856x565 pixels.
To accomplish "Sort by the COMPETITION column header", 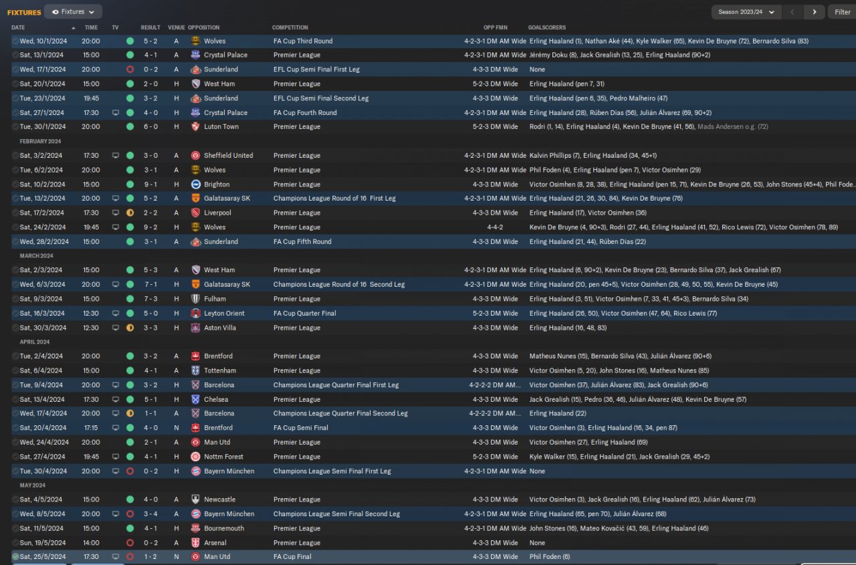I will click(x=290, y=27).
